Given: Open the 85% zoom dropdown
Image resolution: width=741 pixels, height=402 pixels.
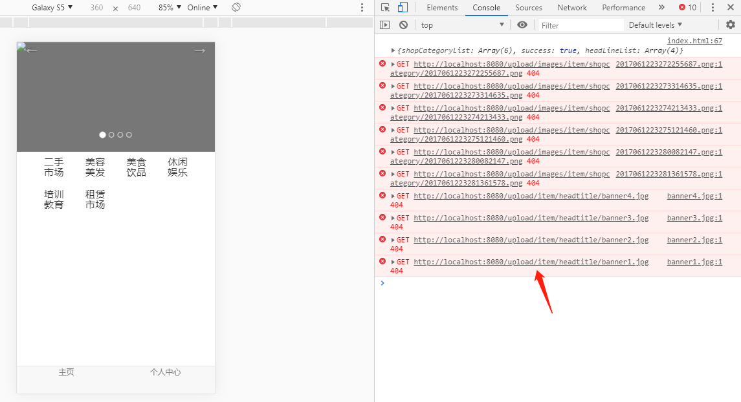Looking at the screenshot, I should (x=170, y=8).
